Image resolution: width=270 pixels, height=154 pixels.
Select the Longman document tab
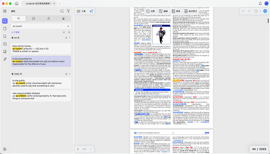(x=38, y=4)
